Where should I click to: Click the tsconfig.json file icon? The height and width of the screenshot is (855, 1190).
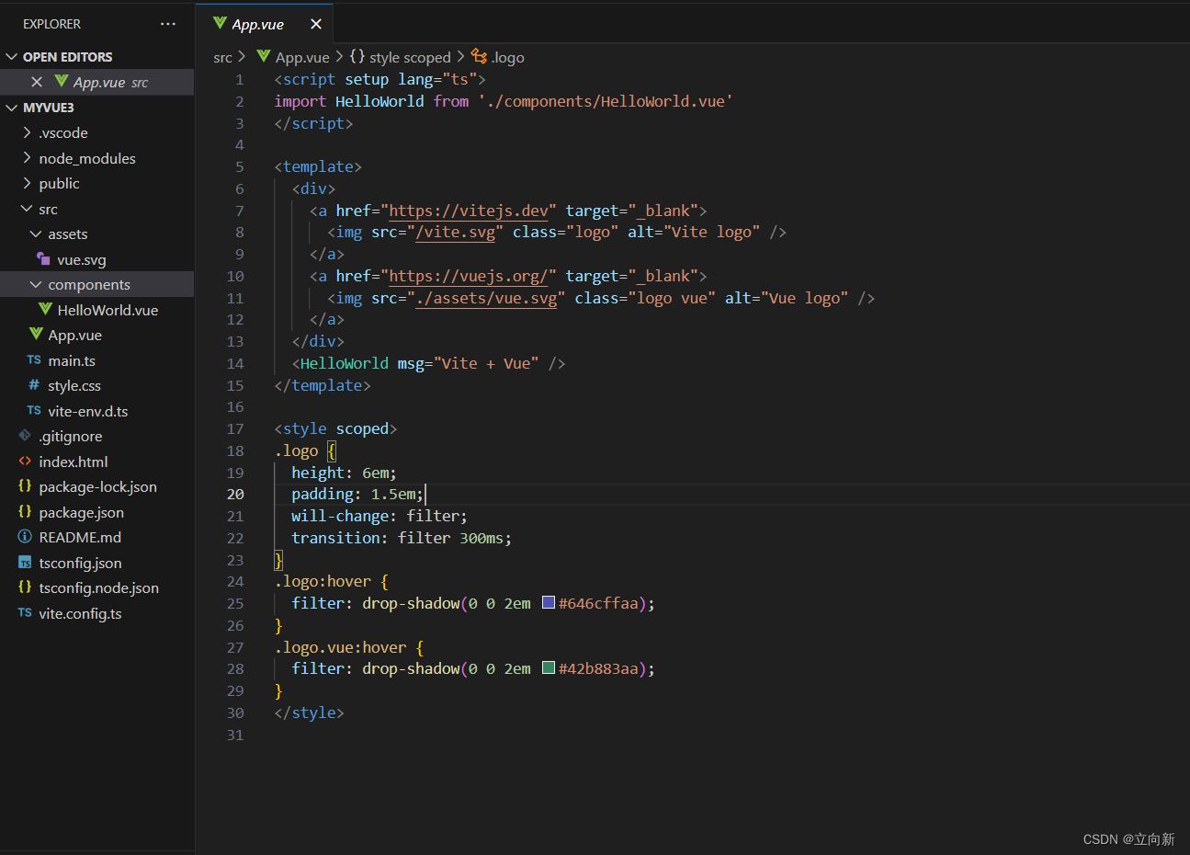(x=25, y=563)
